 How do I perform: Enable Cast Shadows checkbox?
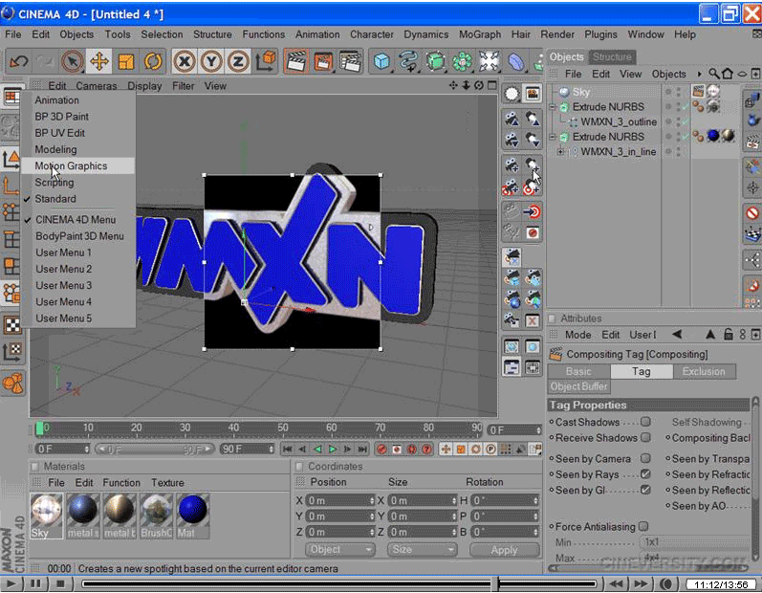pyautogui.click(x=645, y=422)
